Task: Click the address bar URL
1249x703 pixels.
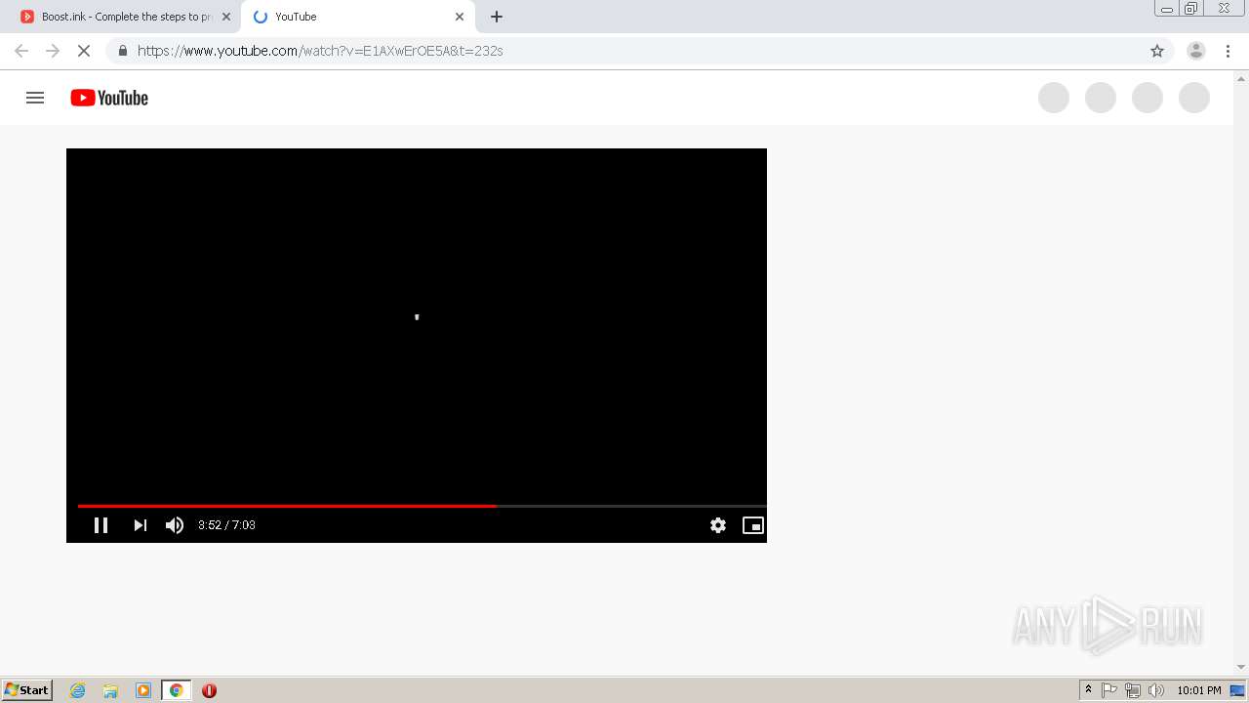Action: click(x=320, y=51)
